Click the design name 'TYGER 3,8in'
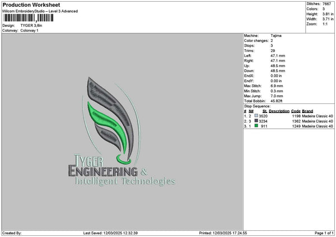 click(31, 26)
